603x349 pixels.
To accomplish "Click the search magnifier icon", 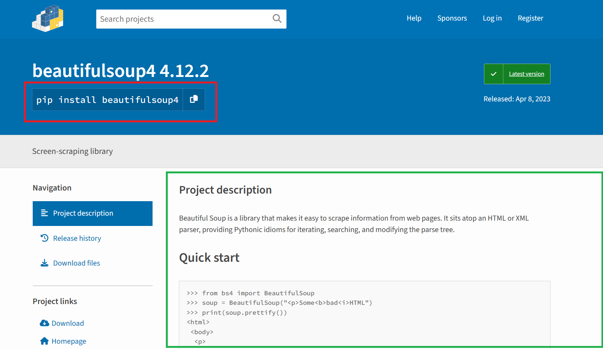I will click(277, 19).
